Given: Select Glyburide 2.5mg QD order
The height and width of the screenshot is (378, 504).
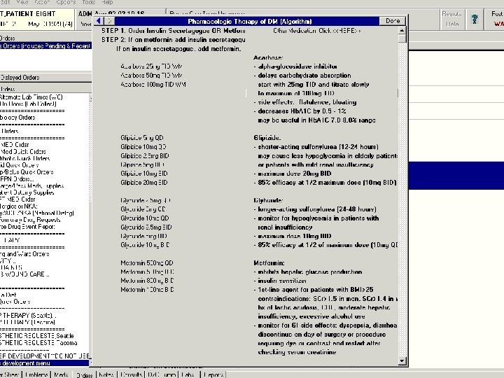Looking at the screenshot, I should tap(146, 201).
